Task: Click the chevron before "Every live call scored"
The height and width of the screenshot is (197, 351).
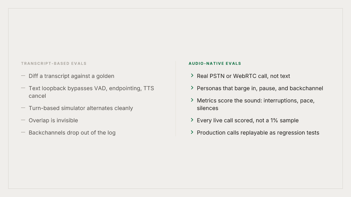Action: [x=192, y=120]
